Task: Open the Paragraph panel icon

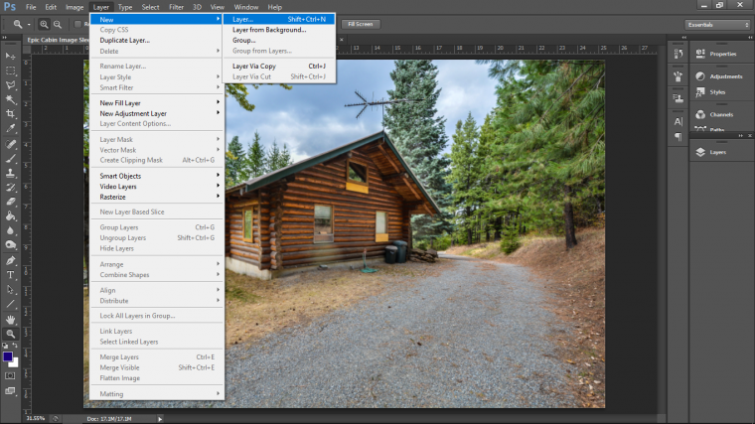Action: pos(679,137)
